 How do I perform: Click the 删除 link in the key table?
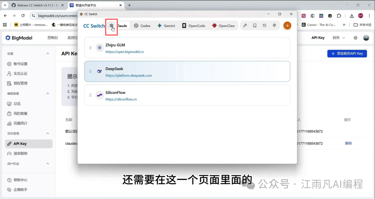[x=348, y=143]
